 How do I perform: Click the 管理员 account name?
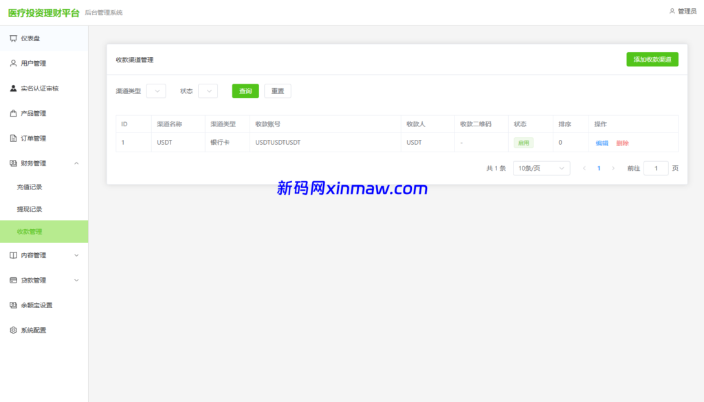pyautogui.click(x=687, y=11)
